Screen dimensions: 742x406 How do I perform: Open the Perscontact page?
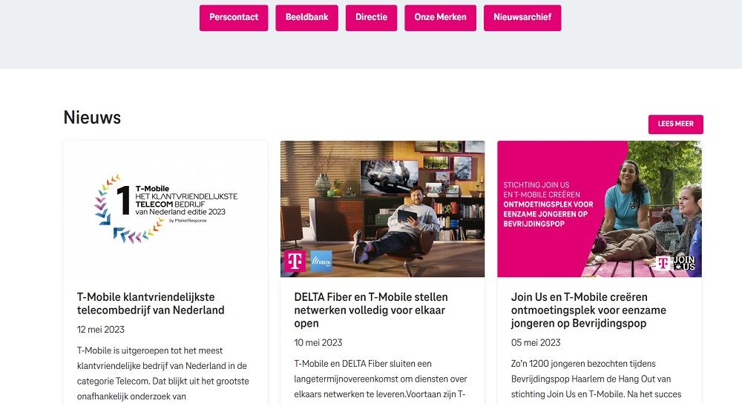pos(234,18)
